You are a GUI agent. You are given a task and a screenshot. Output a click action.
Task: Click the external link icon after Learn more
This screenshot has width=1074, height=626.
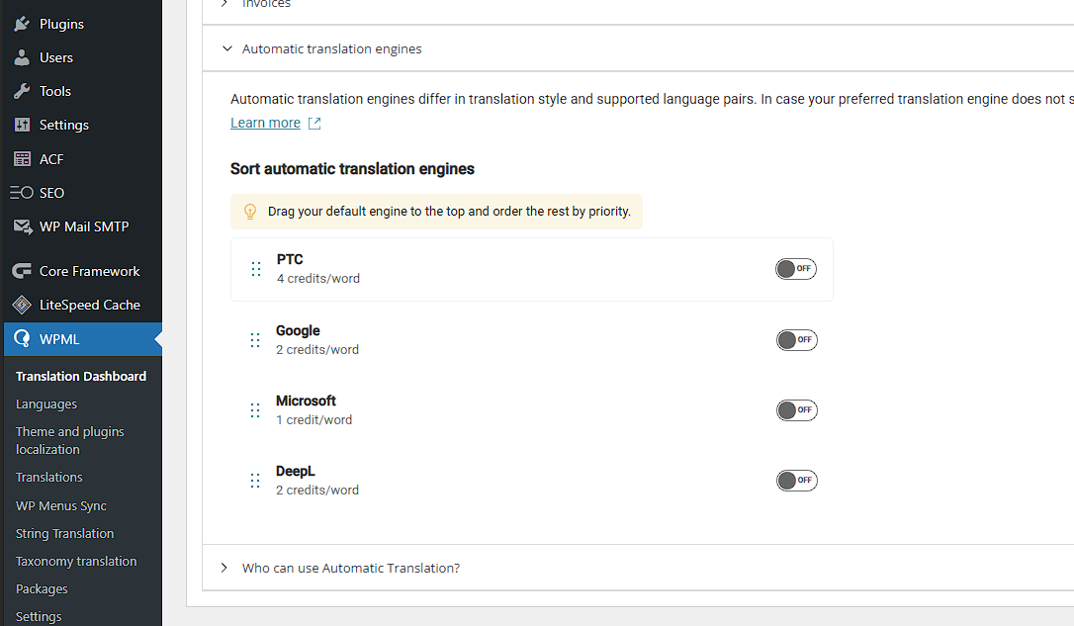[314, 124]
